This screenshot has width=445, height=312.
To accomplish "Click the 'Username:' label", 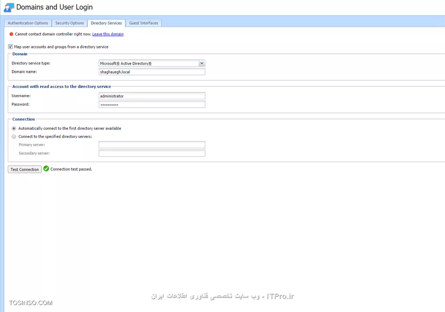I will [21, 96].
